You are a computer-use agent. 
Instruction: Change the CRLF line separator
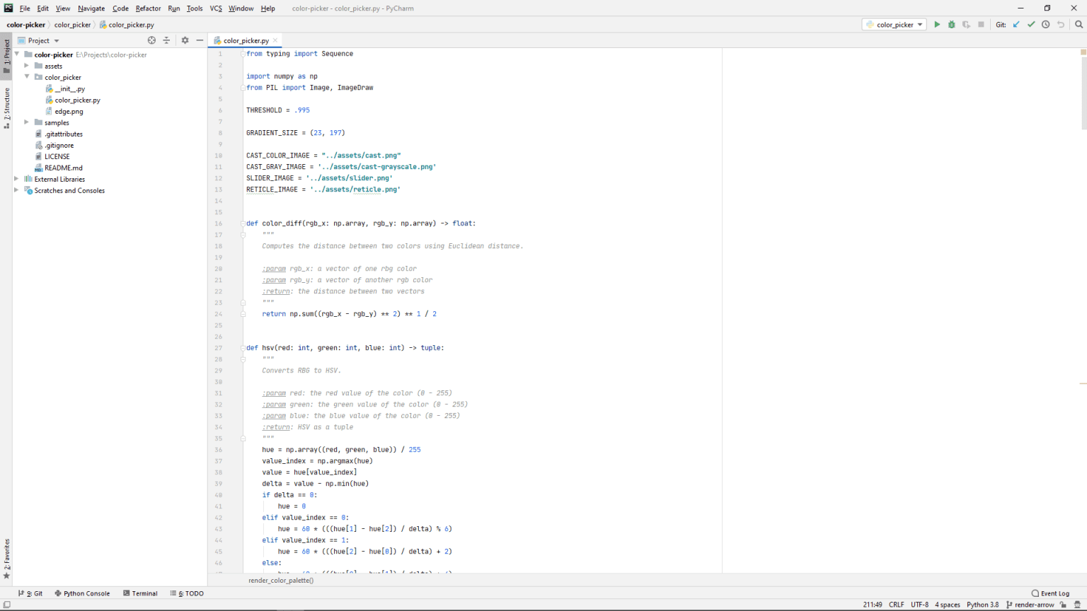pos(897,605)
